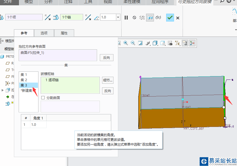Click the 1个链 draft hinge collector
237x166 pixels.
[72, 17]
